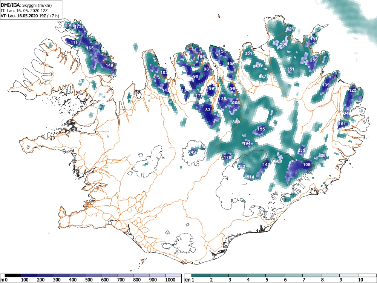
Task: Click the 1000 label on the meter legend
Action: tap(170, 280)
